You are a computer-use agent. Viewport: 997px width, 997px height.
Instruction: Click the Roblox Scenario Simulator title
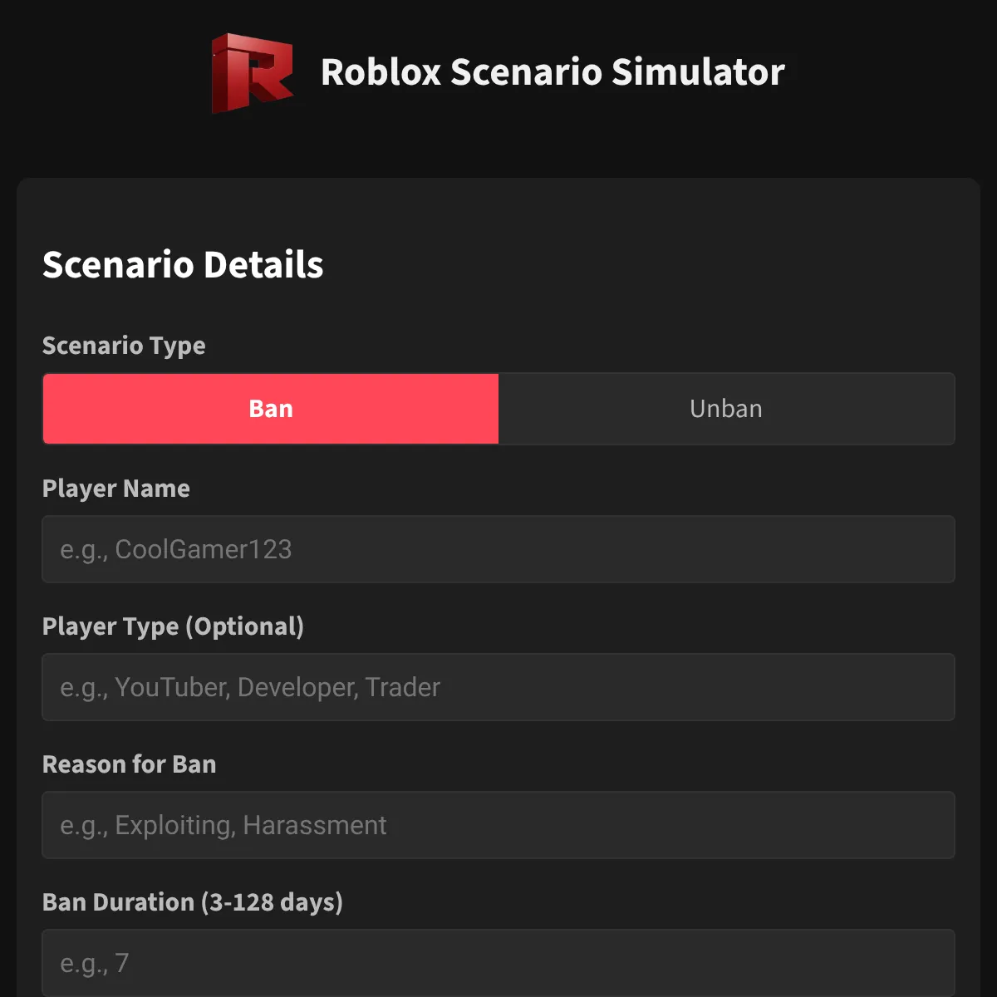click(x=553, y=72)
